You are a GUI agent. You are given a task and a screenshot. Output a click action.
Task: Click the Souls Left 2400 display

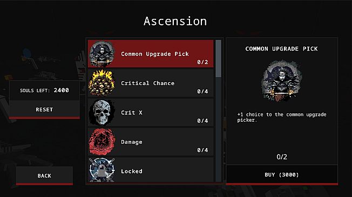click(x=44, y=90)
